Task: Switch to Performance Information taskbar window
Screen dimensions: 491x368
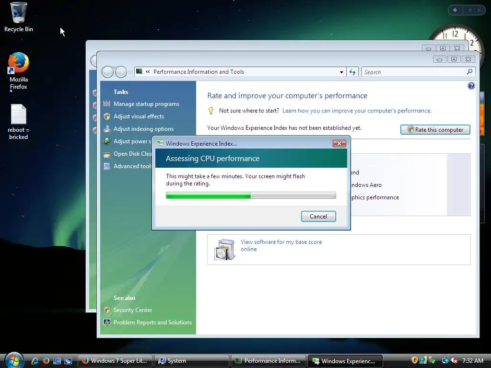Action: (x=268, y=361)
